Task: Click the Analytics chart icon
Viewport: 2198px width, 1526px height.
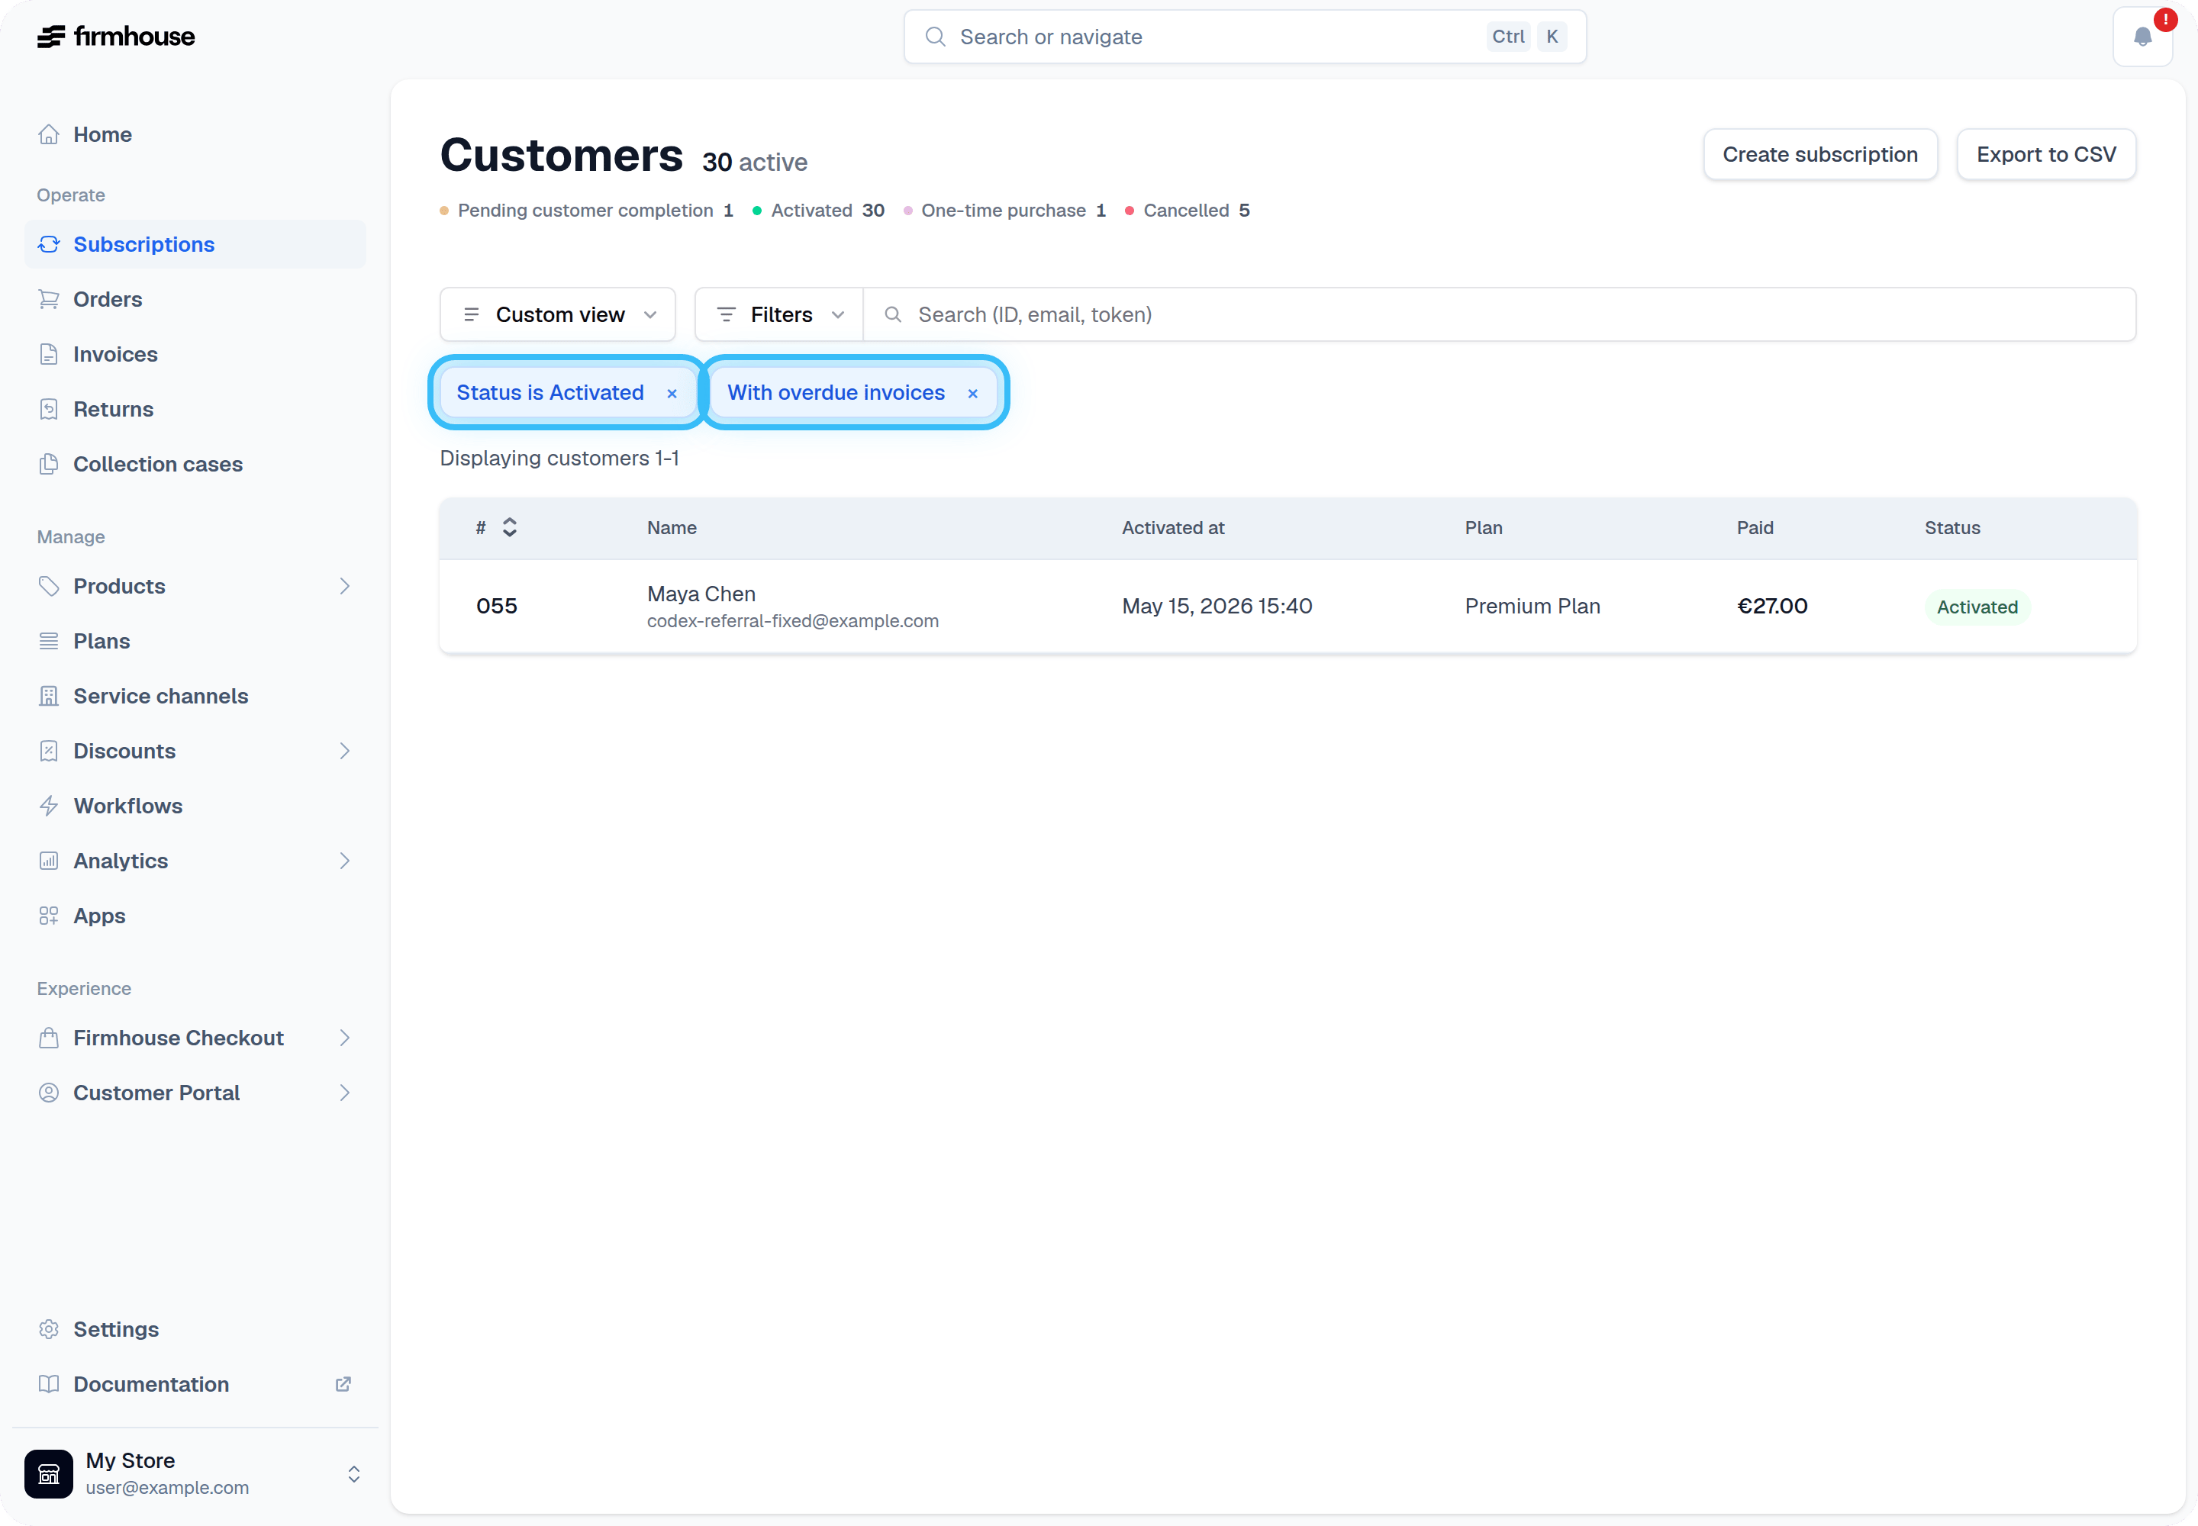Action: click(x=49, y=861)
